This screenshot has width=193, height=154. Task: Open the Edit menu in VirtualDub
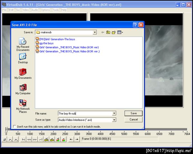coord(11,10)
